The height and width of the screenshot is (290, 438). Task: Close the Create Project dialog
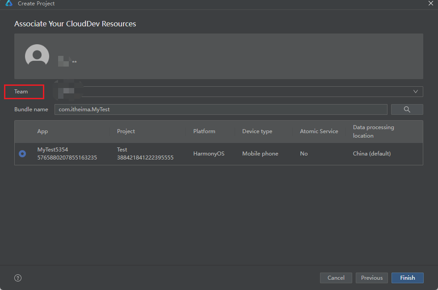431,4
